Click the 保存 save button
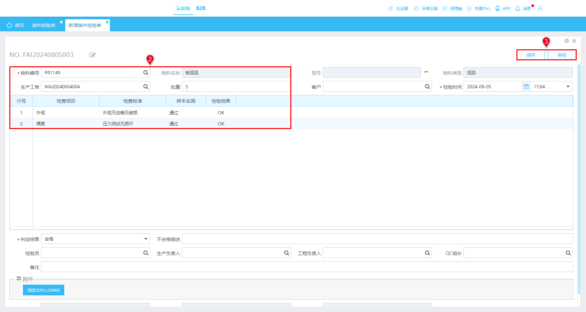Viewport: 586px width, 312px height. (x=531, y=55)
